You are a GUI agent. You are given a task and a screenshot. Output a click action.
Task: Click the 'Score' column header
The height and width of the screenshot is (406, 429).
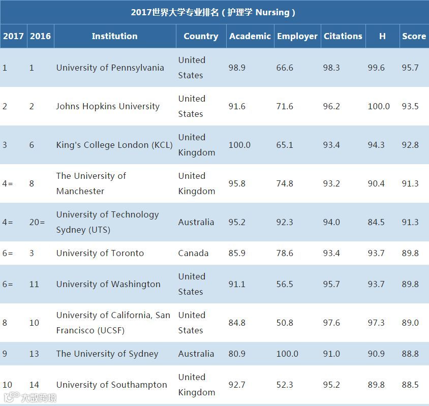point(414,36)
